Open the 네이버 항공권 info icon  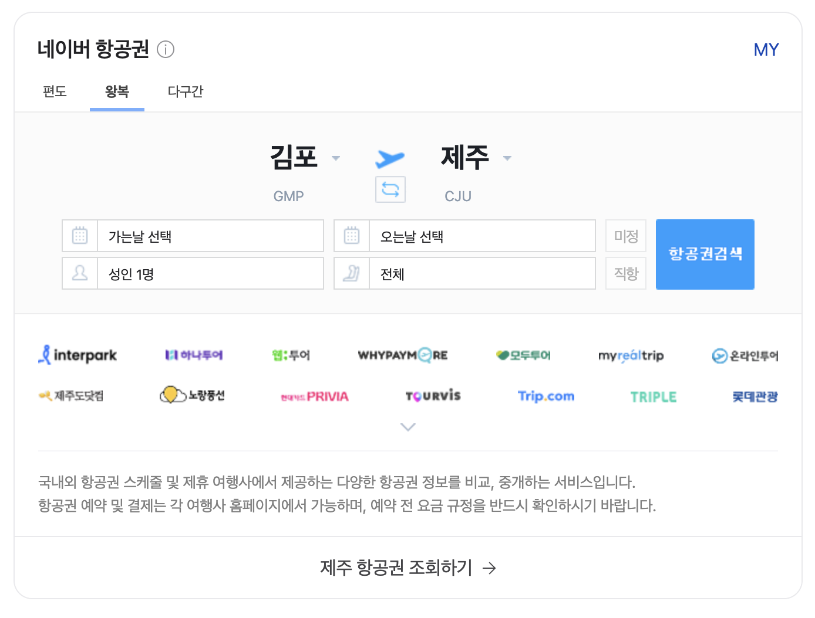166,50
